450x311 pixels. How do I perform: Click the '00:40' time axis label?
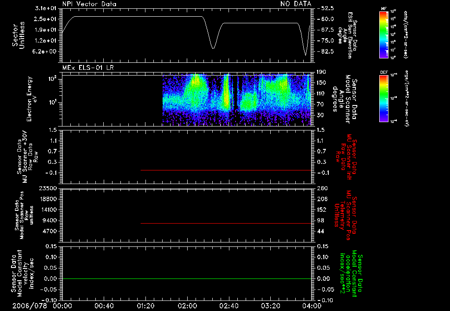pos(104,306)
